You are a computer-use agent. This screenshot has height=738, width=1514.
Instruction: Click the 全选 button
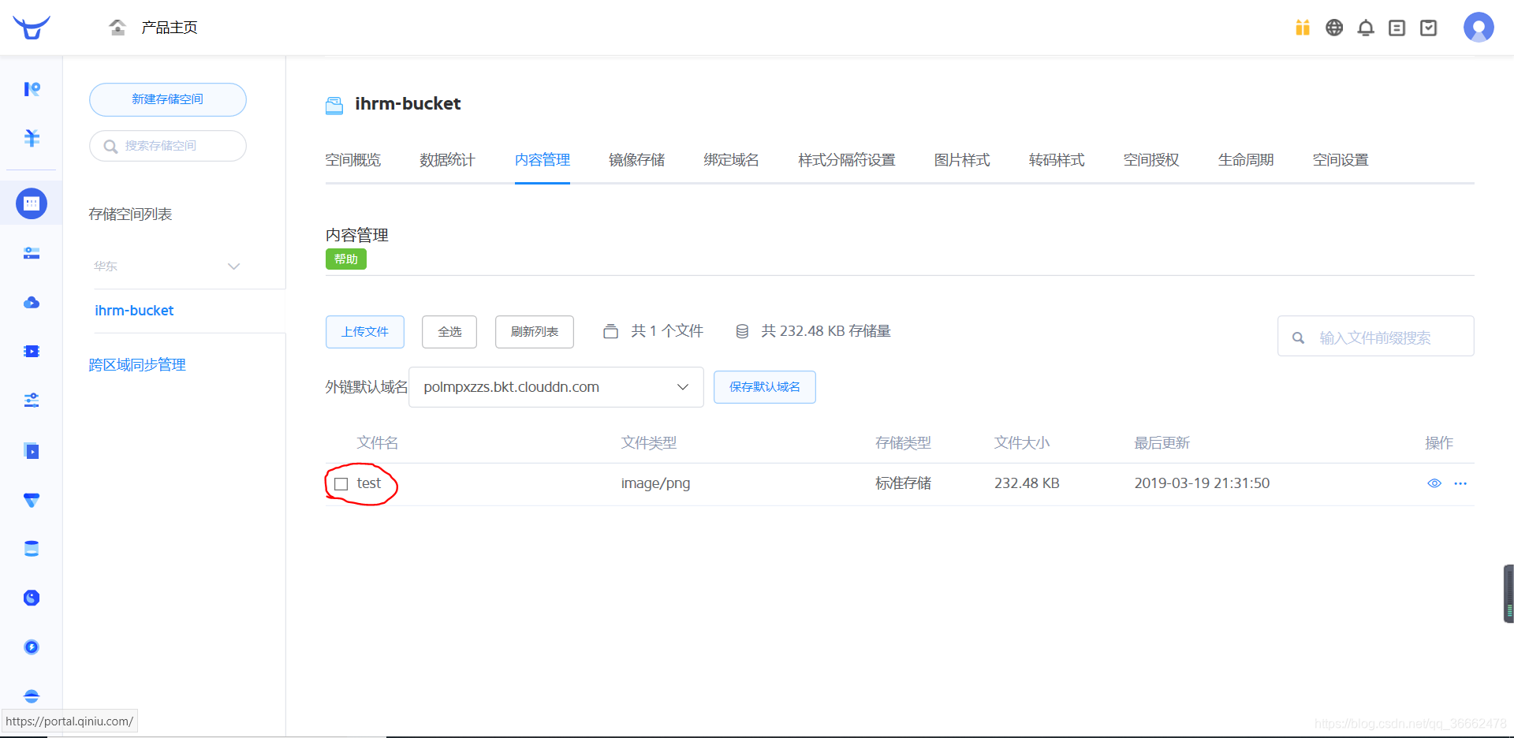449,332
